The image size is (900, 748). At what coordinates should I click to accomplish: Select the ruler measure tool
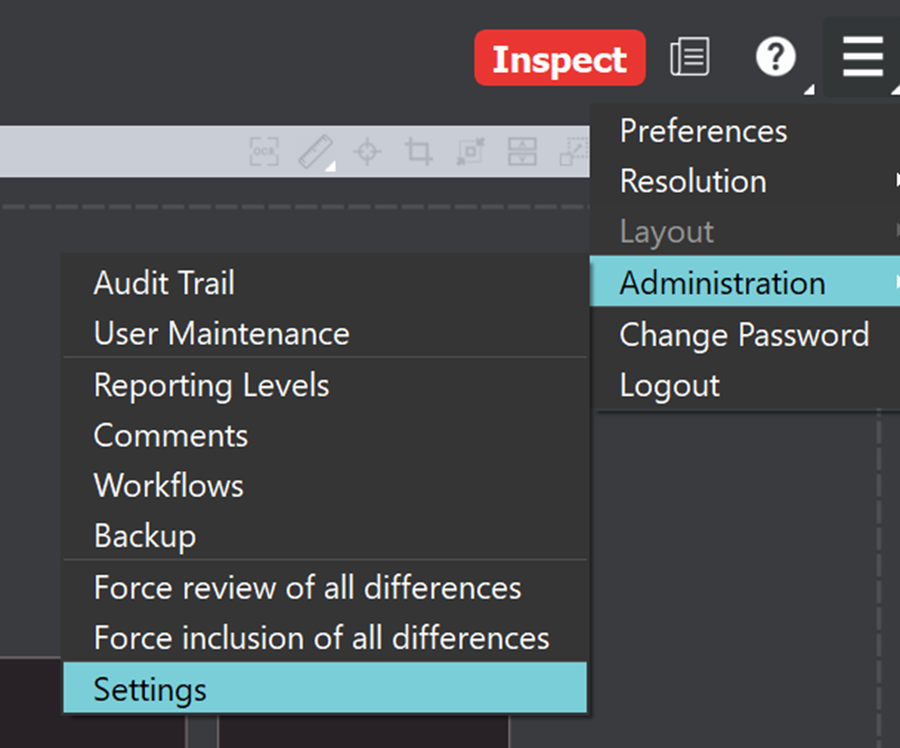click(317, 151)
